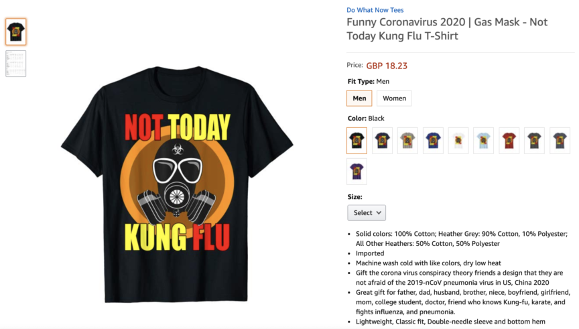Select the Men fit type
Image resolution: width=579 pixels, height=329 pixels.
[359, 98]
